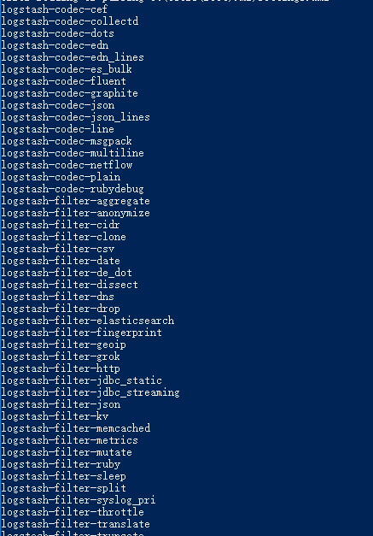The height and width of the screenshot is (536, 373).
Task: Select the logstash-codec-collectd text line
Action: coord(70,21)
